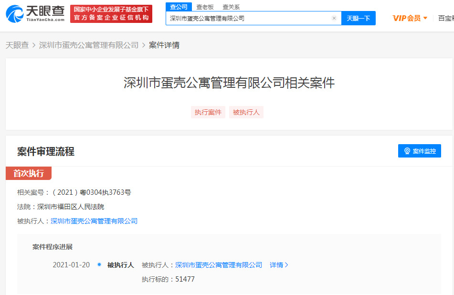
Task: Switch to the 查老板 tab
Action: (205, 7)
